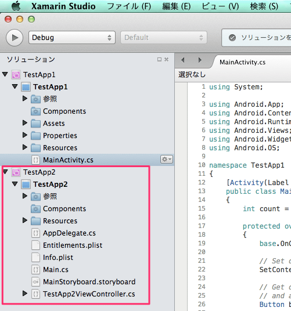Open the Default target dropdown
Viewport: 291px width, 311px height.
pos(164,38)
